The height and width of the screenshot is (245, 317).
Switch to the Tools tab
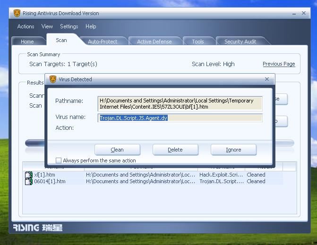[x=198, y=42]
